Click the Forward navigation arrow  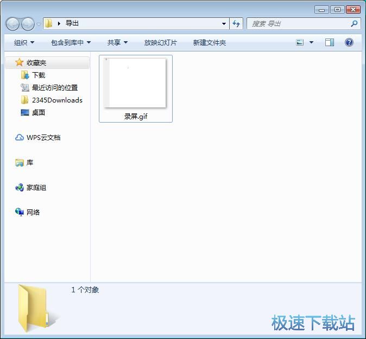coord(28,24)
